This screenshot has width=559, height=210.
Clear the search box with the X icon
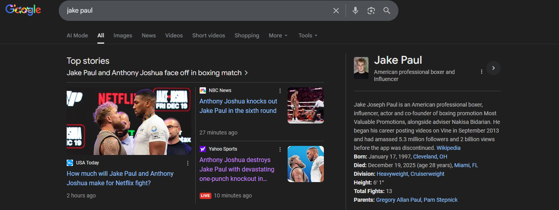pyautogui.click(x=336, y=11)
